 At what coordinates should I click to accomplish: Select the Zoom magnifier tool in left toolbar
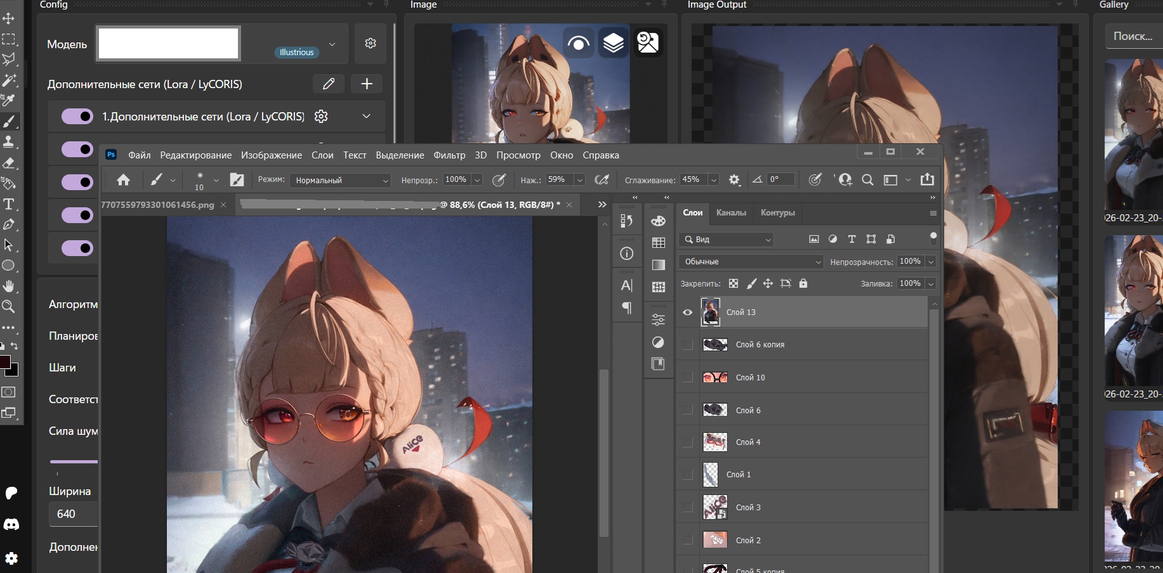coord(9,307)
